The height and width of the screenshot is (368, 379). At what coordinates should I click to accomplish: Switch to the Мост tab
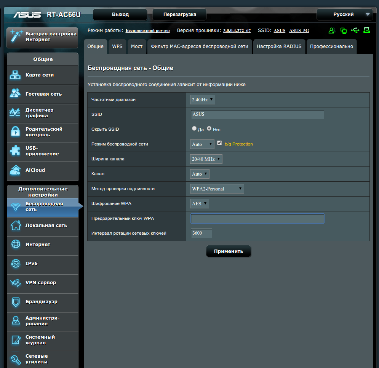tap(137, 46)
